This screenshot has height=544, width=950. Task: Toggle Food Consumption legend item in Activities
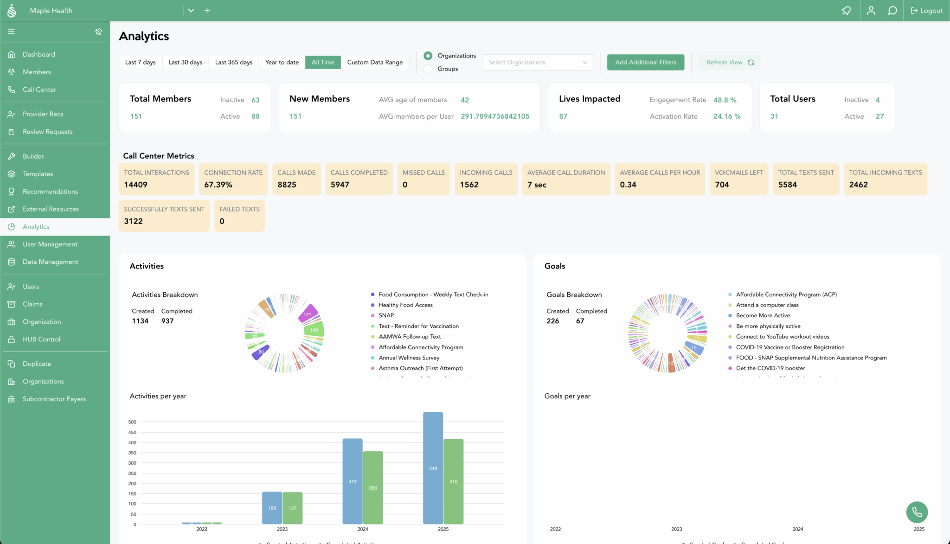click(433, 294)
